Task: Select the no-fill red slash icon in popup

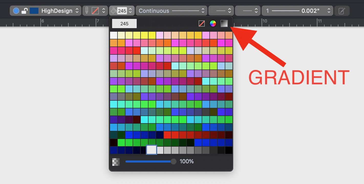Action: [202, 24]
